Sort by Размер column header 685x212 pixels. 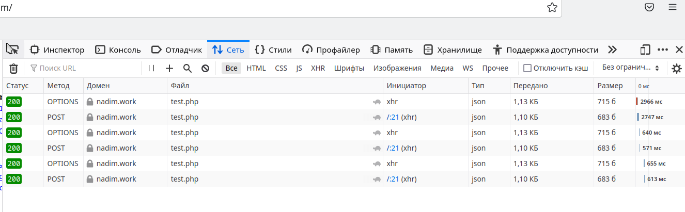tap(615, 86)
